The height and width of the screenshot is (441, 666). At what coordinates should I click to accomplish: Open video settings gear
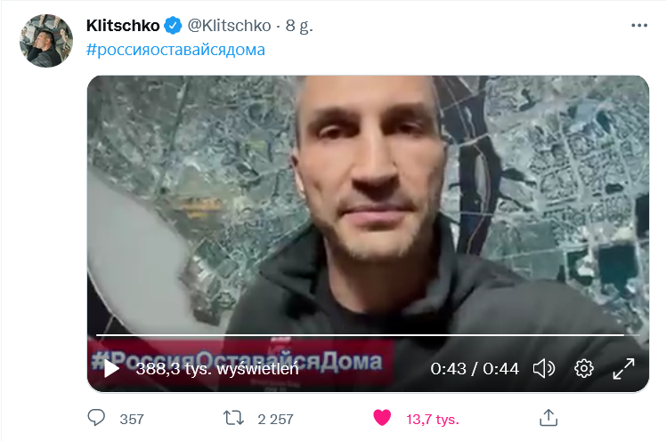coord(583,368)
